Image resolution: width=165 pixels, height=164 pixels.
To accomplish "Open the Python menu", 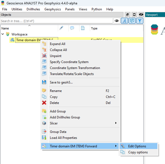I will click(97, 9).
